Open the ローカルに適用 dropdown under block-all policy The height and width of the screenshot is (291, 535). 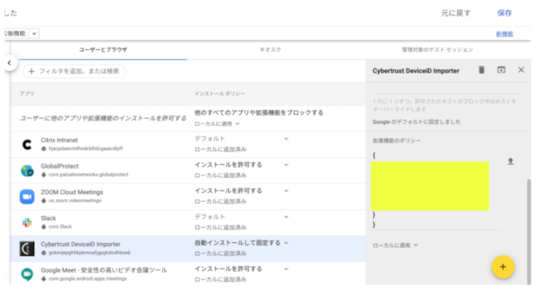(238, 124)
